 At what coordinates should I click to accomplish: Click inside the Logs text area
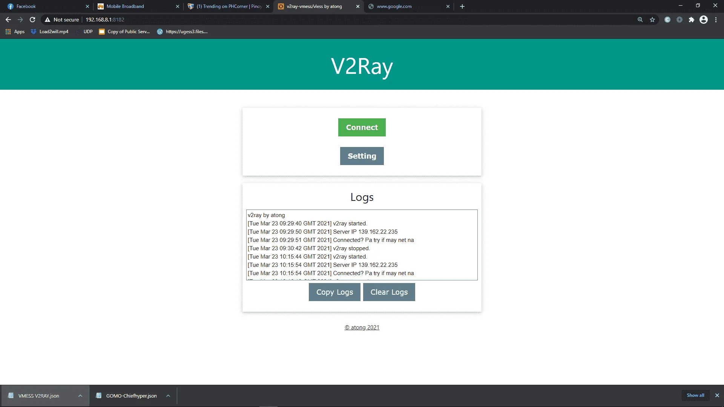[362, 245]
